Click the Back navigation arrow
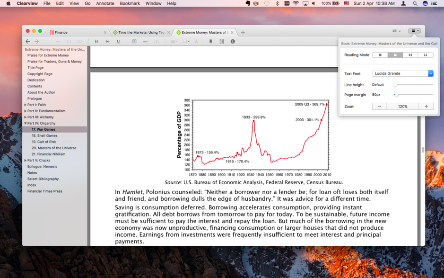This screenshot has width=444, height=278. click(27, 41)
